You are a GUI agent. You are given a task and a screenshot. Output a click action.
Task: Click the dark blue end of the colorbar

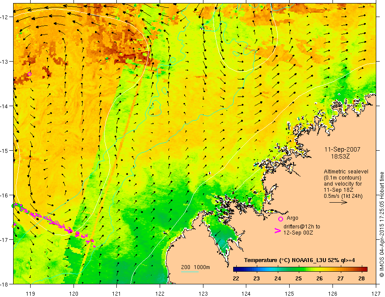pos(237,269)
